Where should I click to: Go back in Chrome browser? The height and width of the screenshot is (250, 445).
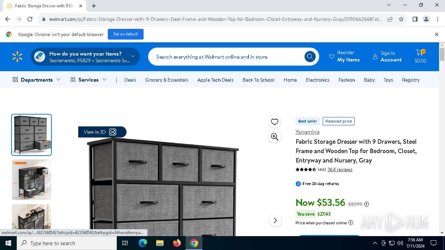tap(8, 19)
